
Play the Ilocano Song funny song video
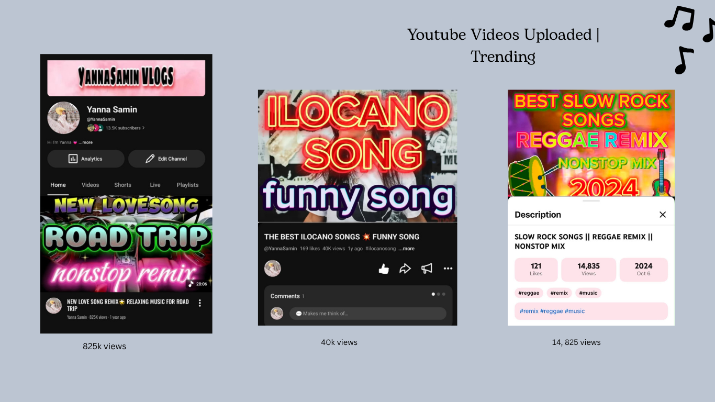point(357,156)
